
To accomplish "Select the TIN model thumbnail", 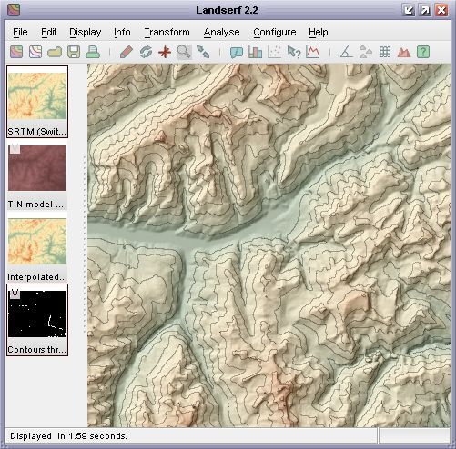I will pos(37,175).
